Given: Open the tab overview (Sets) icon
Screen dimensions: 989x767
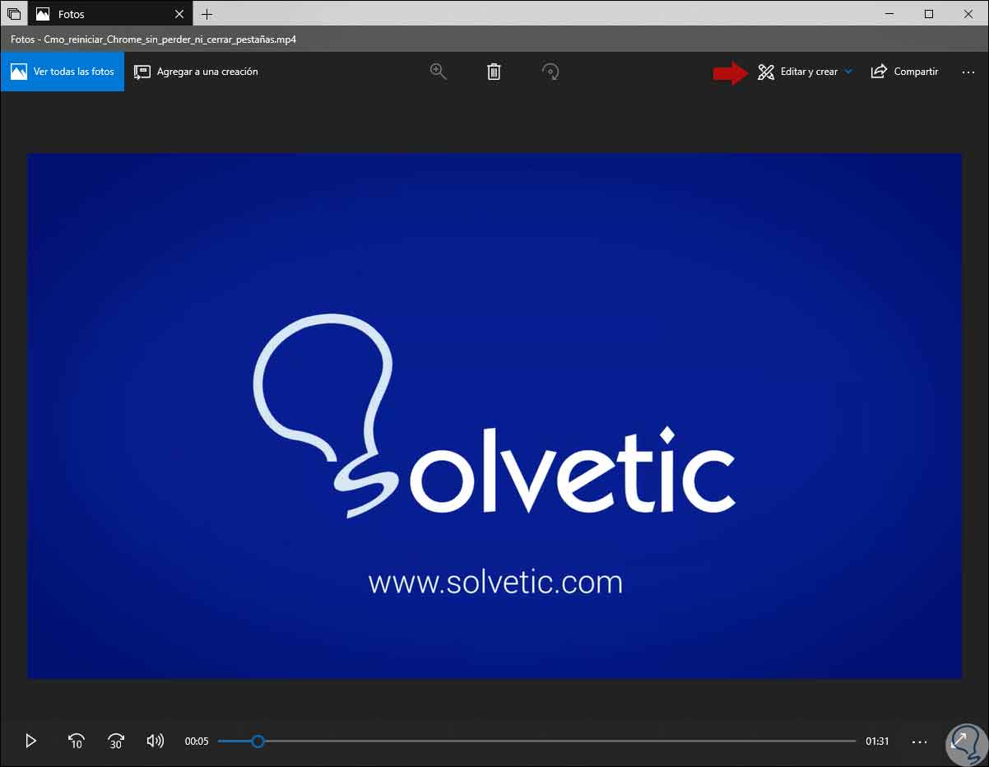Looking at the screenshot, I should pyautogui.click(x=13, y=14).
